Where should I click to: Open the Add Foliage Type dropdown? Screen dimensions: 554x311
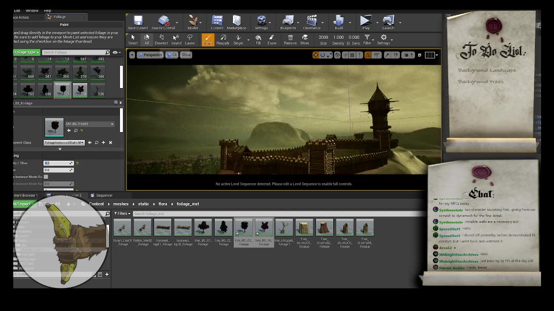click(x=26, y=52)
